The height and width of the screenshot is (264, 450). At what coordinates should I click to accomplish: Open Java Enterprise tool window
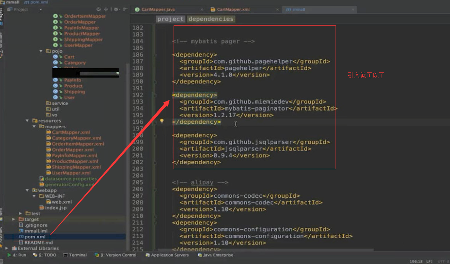216,255
